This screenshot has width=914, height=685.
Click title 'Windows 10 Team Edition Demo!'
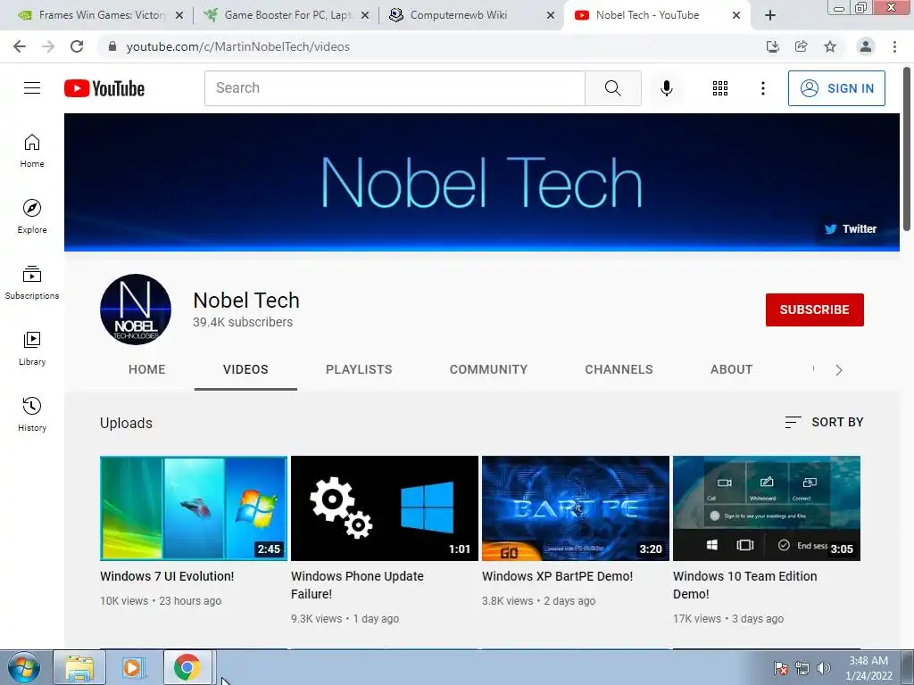point(745,585)
